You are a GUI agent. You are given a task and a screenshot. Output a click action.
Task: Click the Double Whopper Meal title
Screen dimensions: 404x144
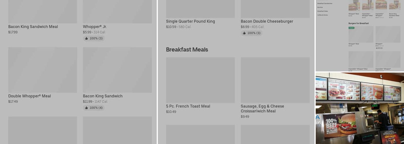(29, 96)
